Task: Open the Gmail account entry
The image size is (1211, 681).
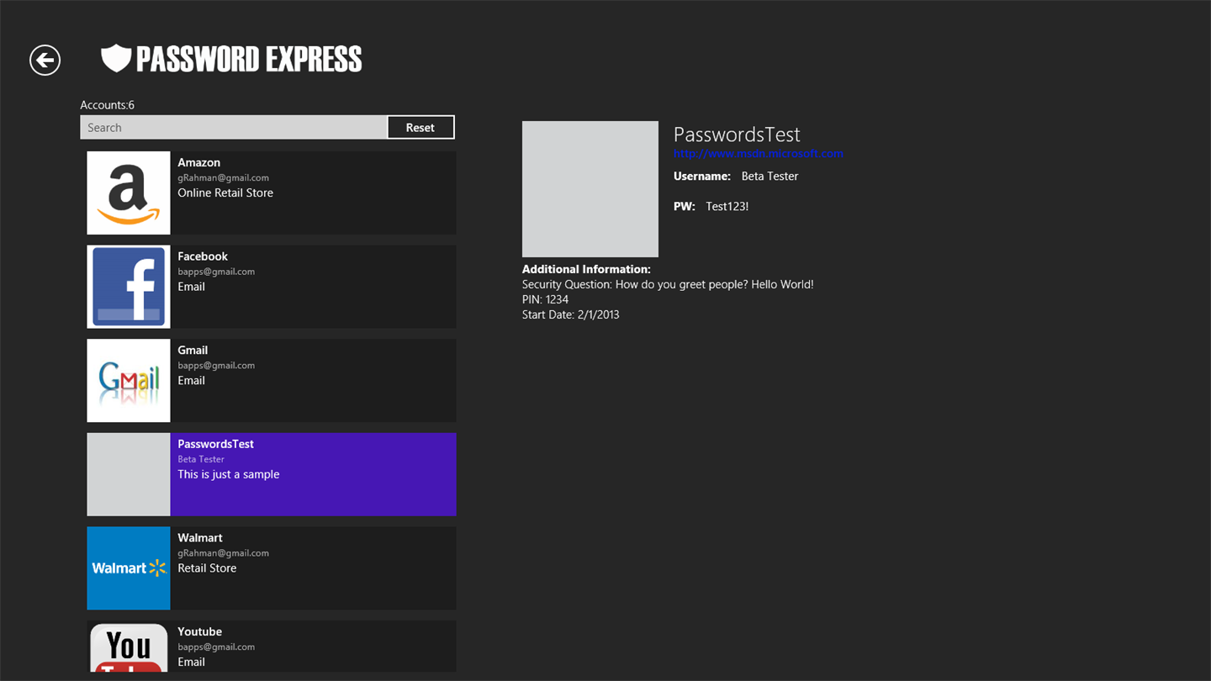Action: (x=313, y=381)
